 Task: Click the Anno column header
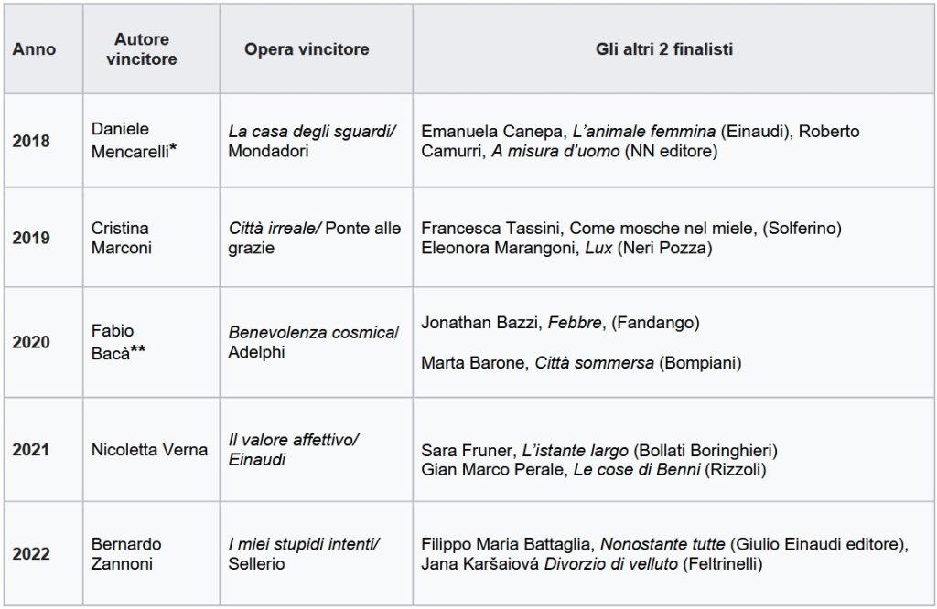tap(34, 49)
